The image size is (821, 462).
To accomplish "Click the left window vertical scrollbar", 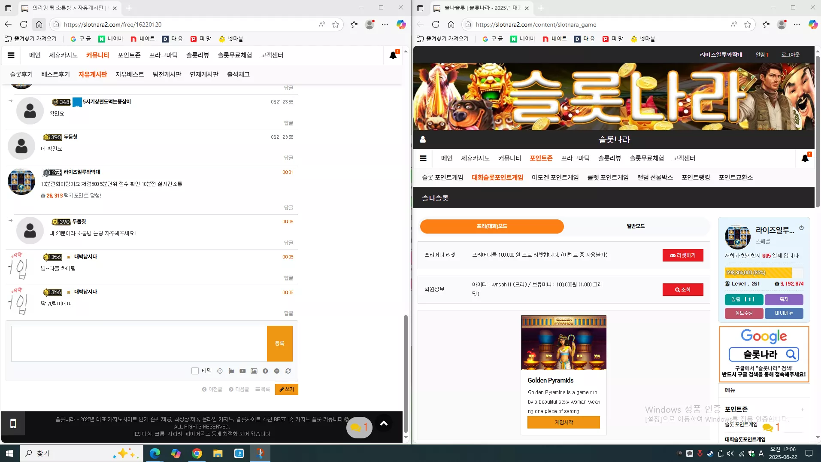I will 406,374.
